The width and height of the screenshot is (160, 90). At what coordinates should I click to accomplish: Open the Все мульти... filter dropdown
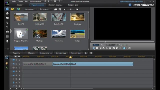tap(46, 9)
